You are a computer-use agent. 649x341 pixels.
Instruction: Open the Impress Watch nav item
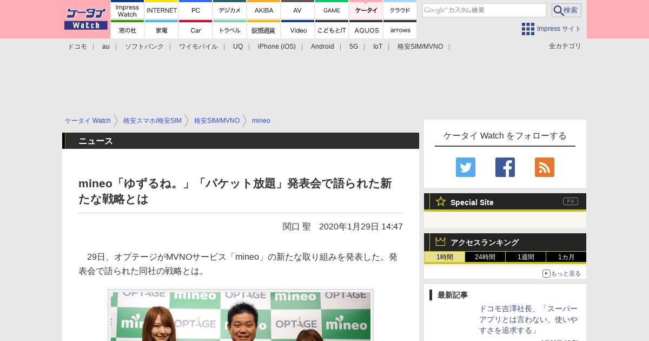128,10
